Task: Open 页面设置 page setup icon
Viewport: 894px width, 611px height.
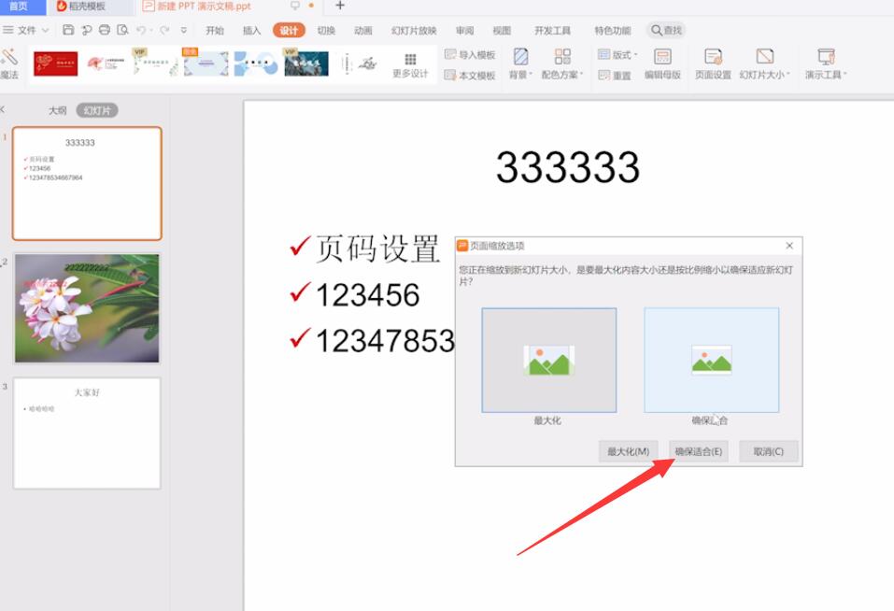Action: [714, 56]
